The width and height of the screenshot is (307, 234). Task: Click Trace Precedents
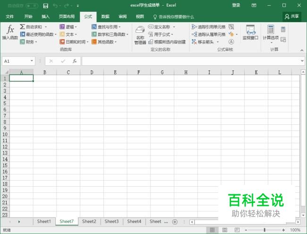coord(208,26)
